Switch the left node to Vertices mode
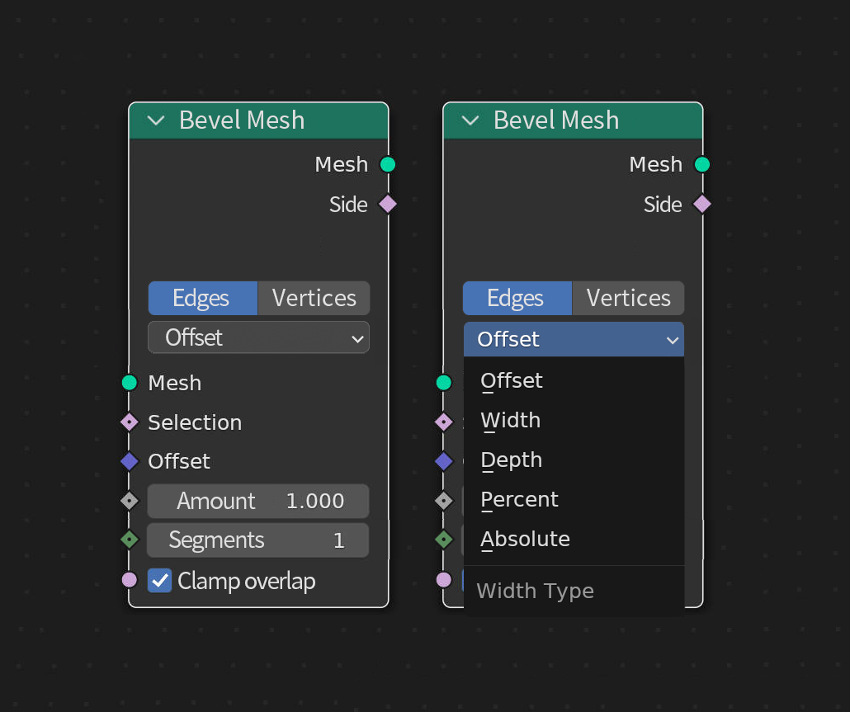This screenshot has width=850, height=712. click(314, 298)
